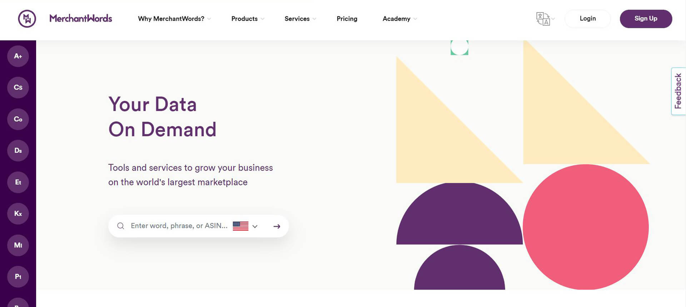
Task: Open the Et sidebar icon
Action: pyautogui.click(x=18, y=182)
